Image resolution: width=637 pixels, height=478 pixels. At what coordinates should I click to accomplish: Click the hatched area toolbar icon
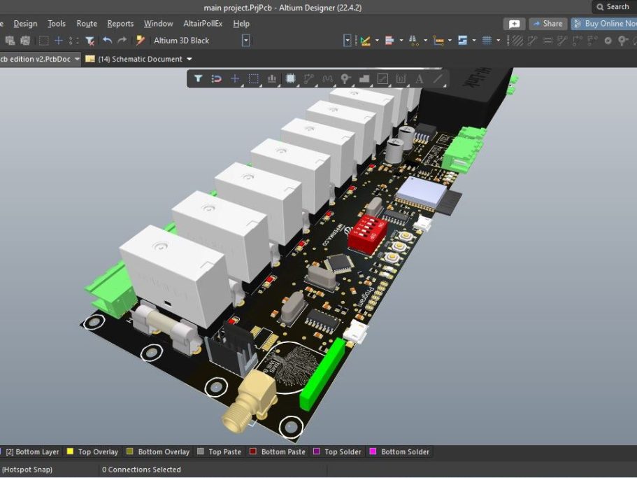pos(517,41)
